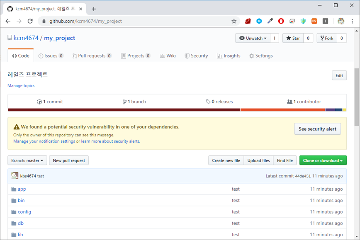Bookmark this page with the star icon
The image size is (360, 240).
click(x=234, y=21)
